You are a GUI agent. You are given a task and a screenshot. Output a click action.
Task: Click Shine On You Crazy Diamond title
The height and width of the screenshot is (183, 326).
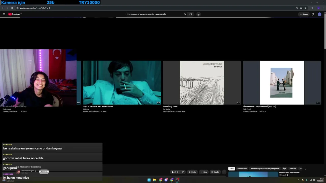click(260, 106)
